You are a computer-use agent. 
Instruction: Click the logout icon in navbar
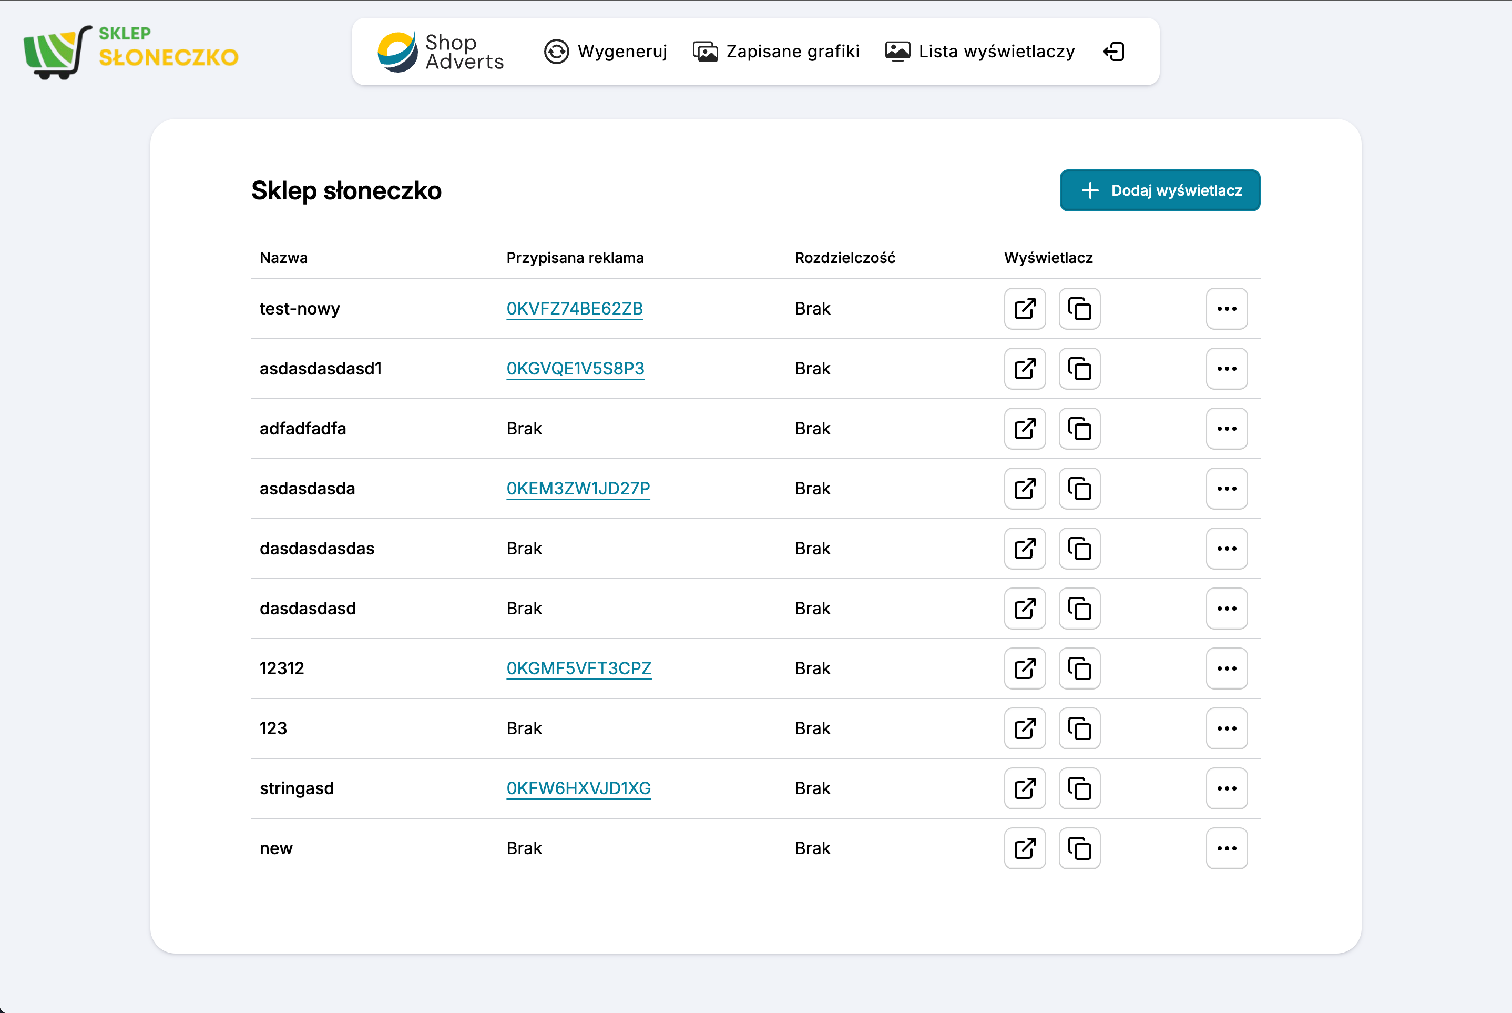point(1113,52)
